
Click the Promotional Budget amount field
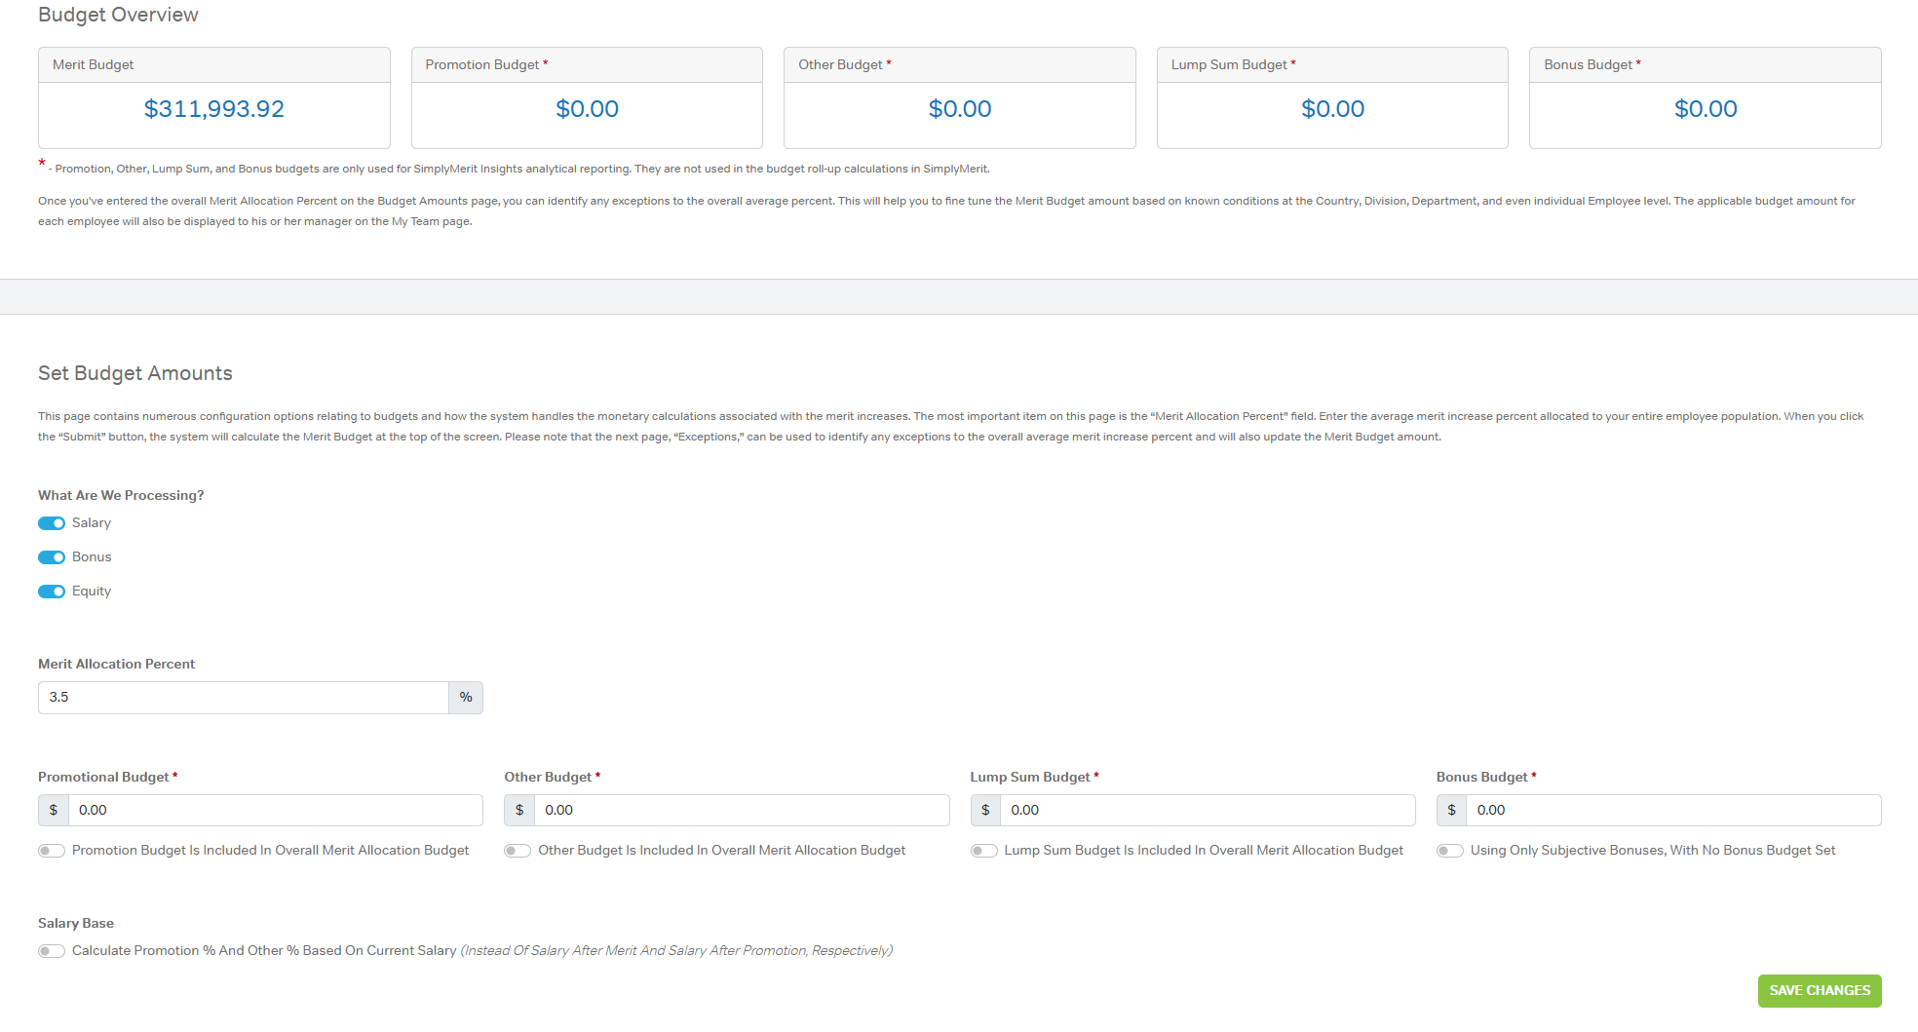pos(275,811)
